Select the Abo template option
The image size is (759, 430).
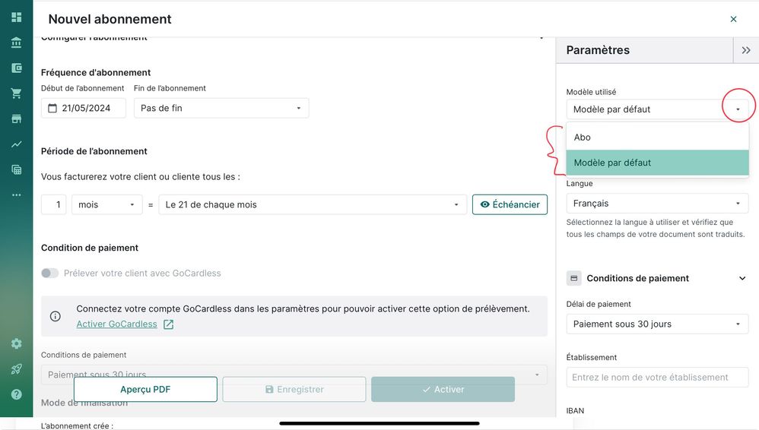(657, 138)
